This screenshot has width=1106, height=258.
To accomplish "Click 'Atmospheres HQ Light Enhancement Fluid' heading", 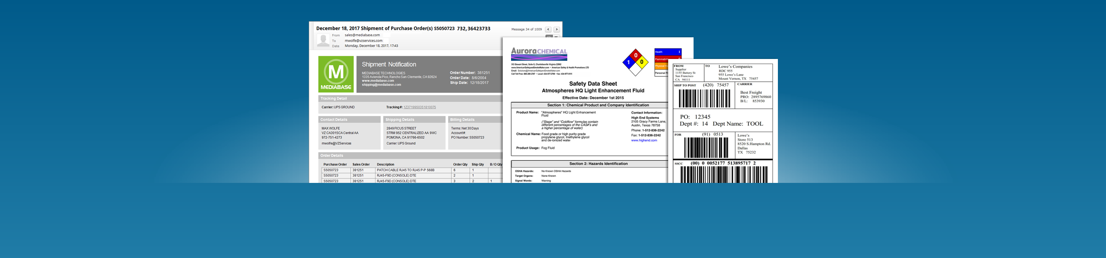I will 593,91.
